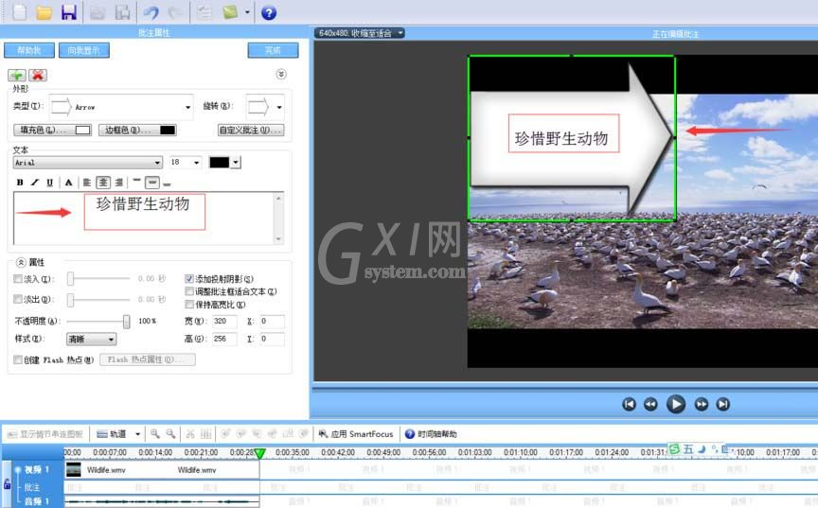Uncheck Add drop shadow (添加投射阴影)

coord(189,279)
